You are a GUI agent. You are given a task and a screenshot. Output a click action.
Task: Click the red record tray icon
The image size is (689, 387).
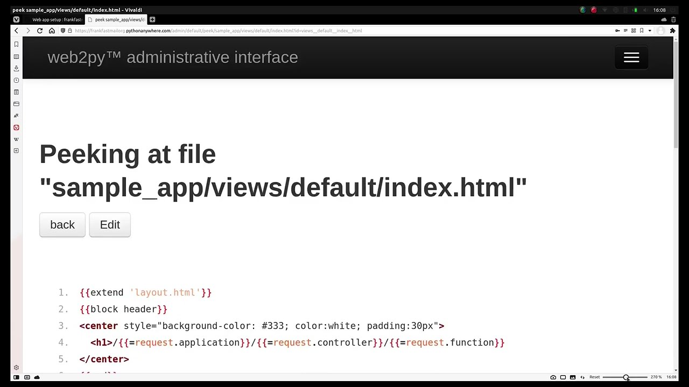pyautogui.click(x=594, y=10)
